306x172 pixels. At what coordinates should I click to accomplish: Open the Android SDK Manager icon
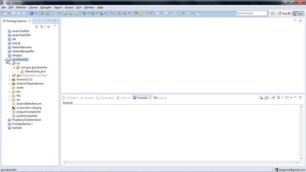pos(42,13)
